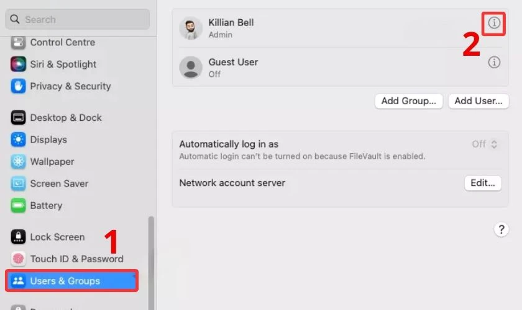Edit the Network account server
This screenshot has height=310, width=522.
pyautogui.click(x=482, y=183)
